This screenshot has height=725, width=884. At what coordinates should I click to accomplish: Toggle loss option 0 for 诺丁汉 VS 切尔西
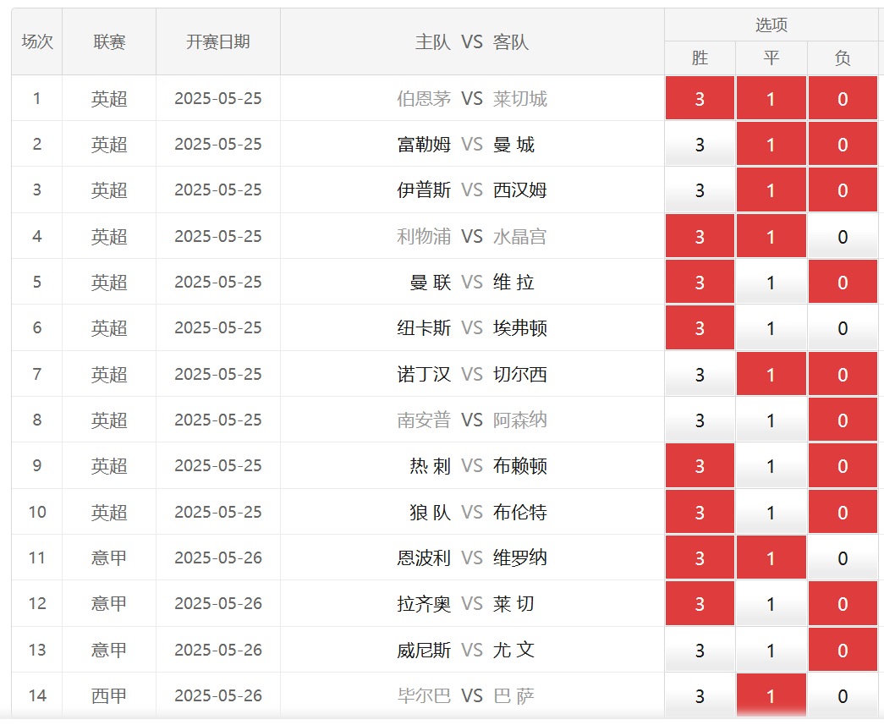tap(843, 374)
